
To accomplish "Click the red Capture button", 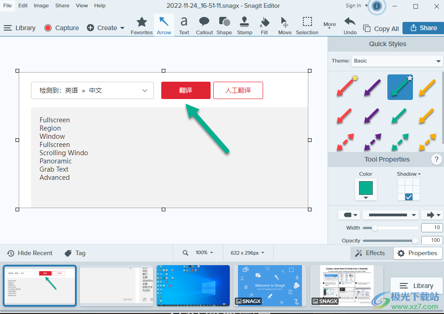I will [x=62, y=28].
